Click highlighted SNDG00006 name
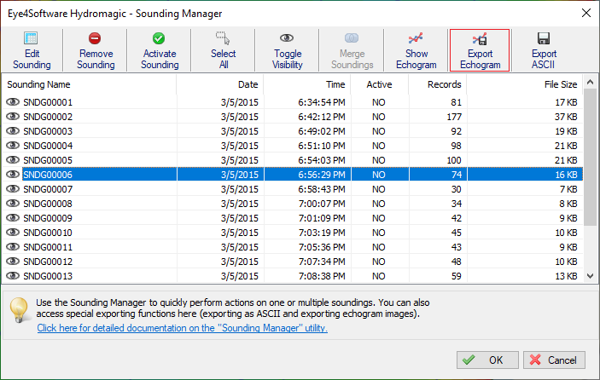This screenshot has width=600, height=380. (48, 175)
